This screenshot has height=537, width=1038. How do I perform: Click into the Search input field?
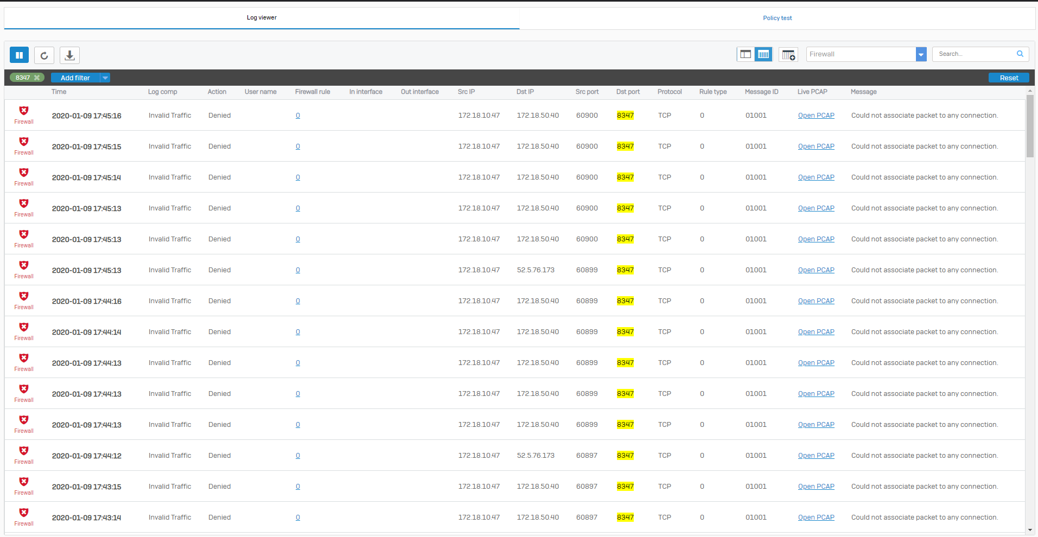(974, 54)
